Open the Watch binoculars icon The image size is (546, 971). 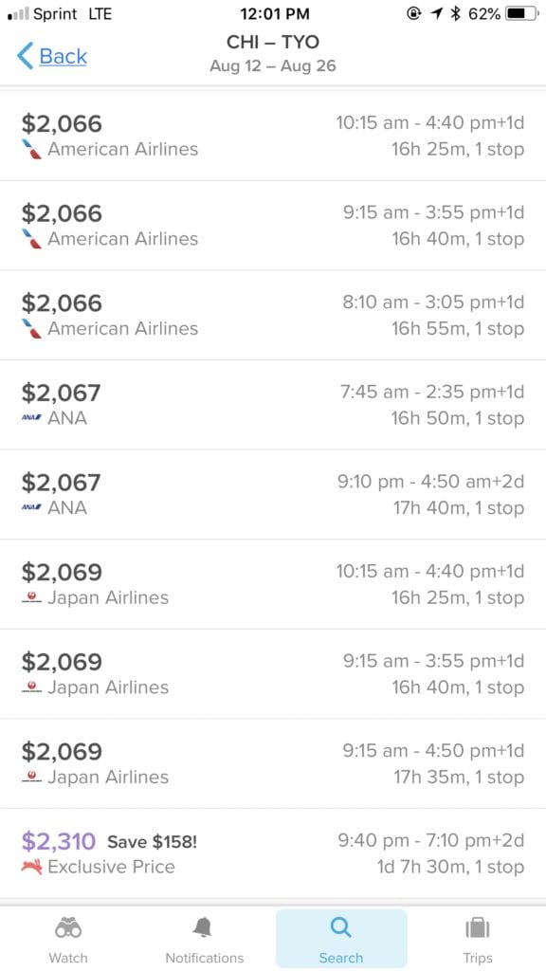(68, 928)
